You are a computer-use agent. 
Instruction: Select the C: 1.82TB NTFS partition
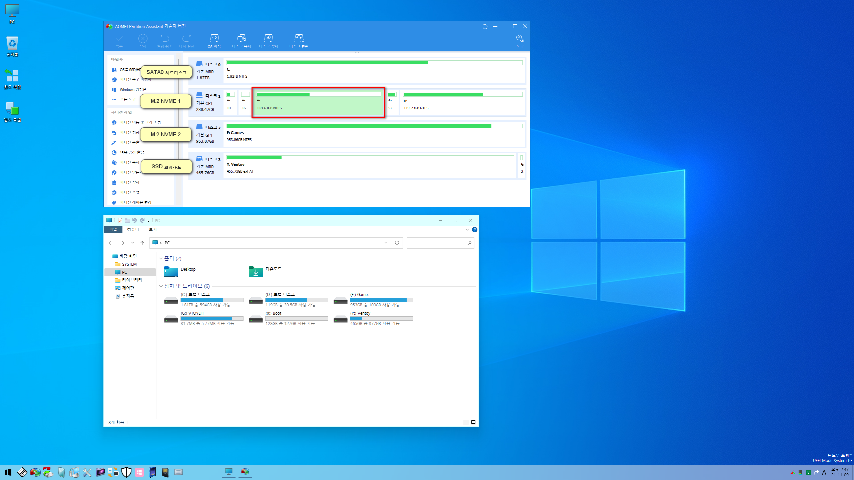point(374,70)
